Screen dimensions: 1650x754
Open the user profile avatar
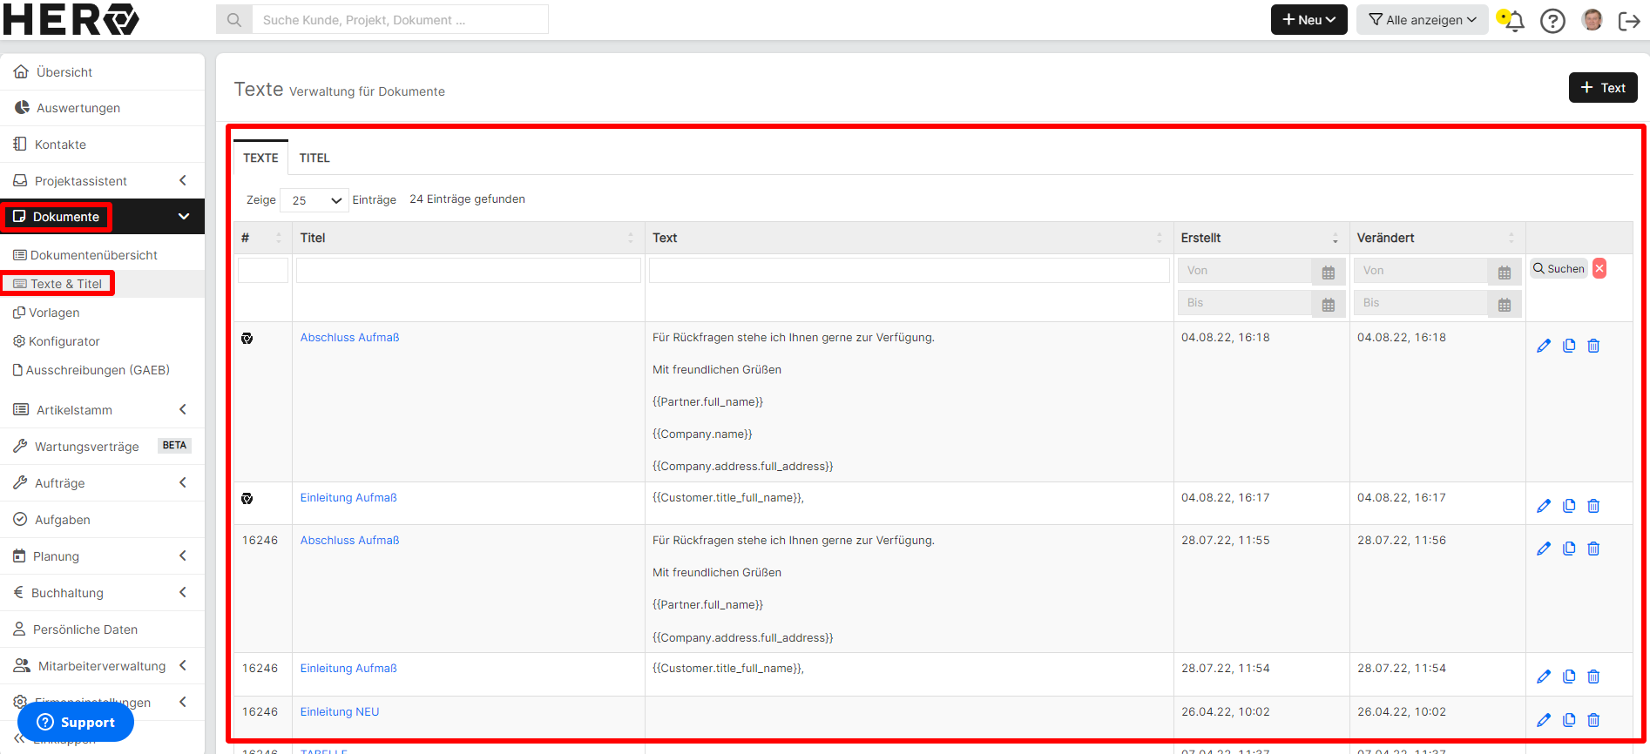(1593, 20)
